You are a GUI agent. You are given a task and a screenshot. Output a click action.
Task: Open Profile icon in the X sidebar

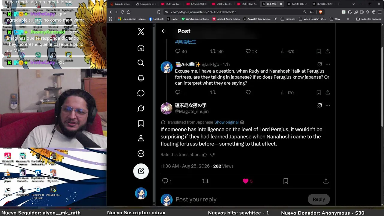coord(141,138)
